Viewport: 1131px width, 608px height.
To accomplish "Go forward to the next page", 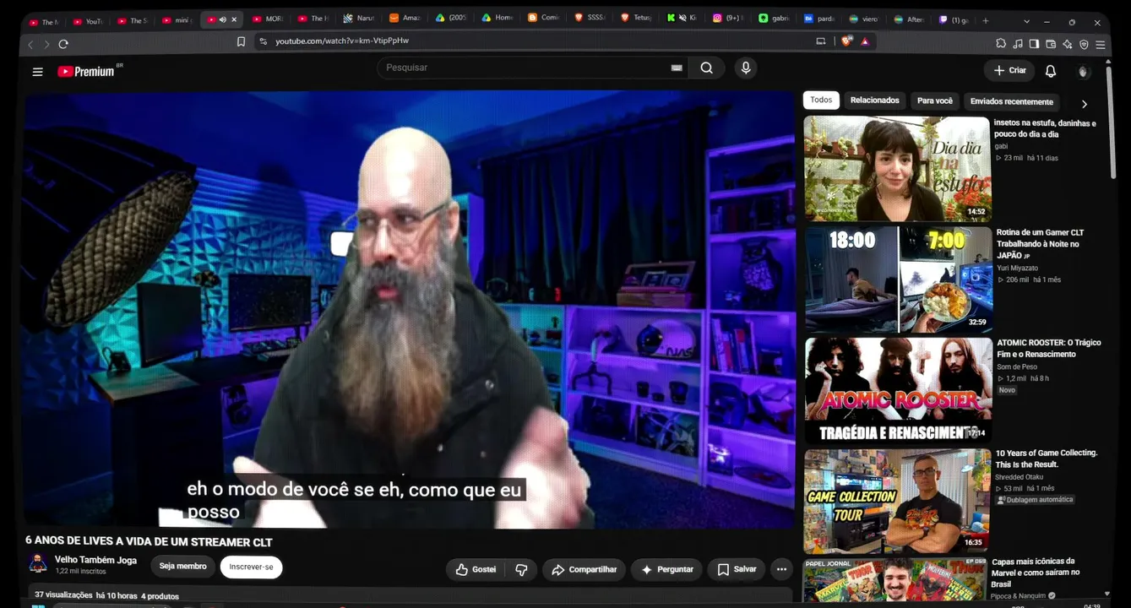I will (x=46, y=44).
